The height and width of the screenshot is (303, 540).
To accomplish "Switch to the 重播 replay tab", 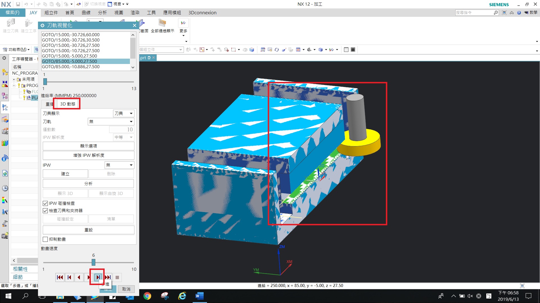I will click(x=49, y=104).
